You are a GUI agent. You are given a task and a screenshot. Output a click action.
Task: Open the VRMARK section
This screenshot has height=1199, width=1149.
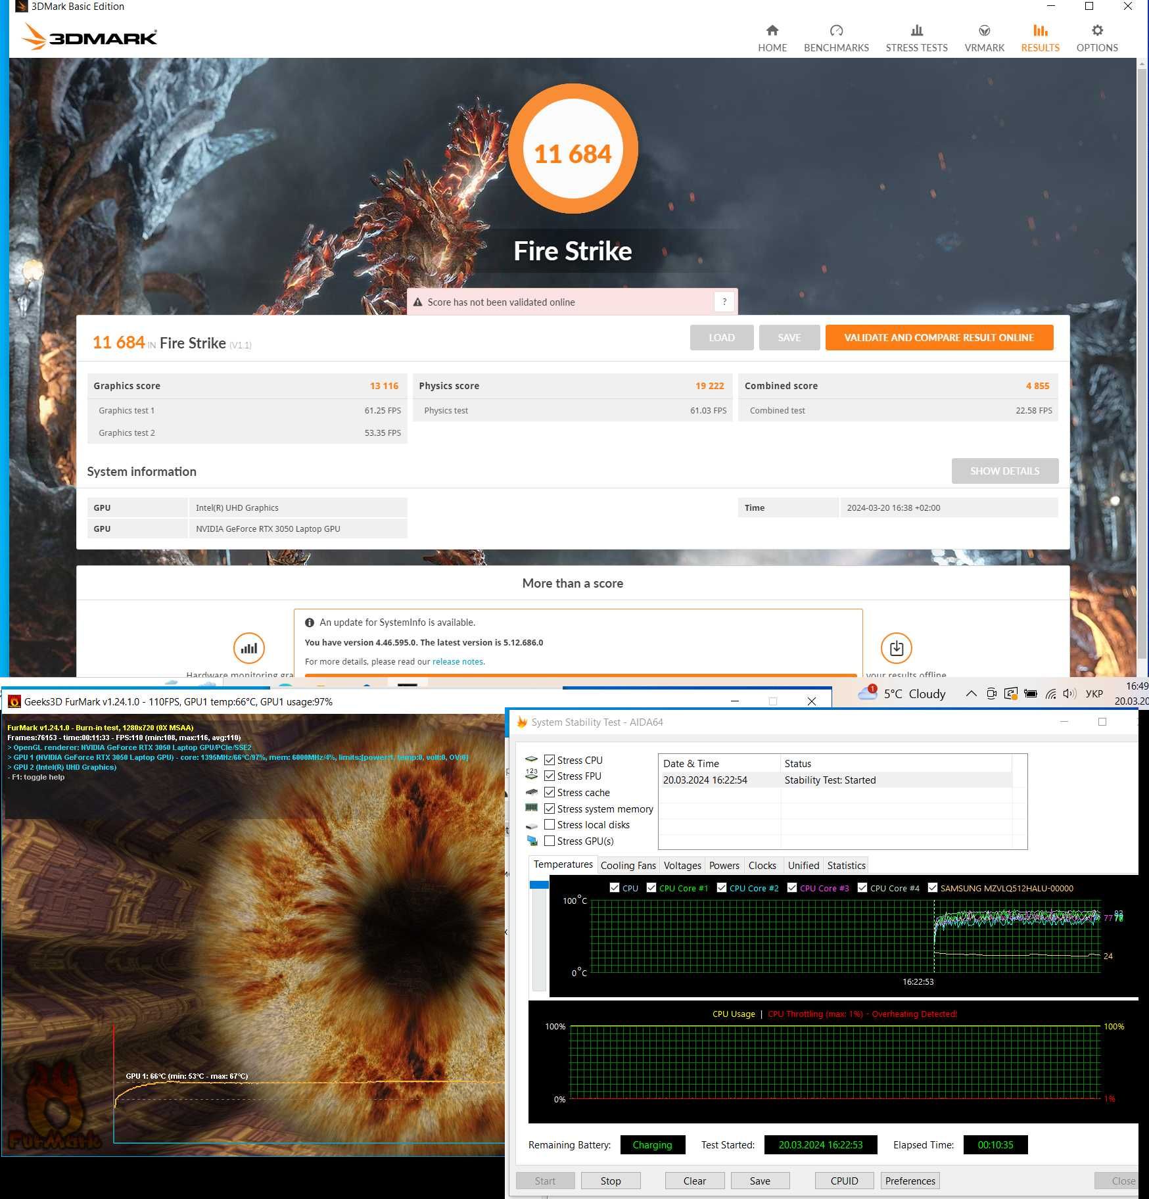click(984, 39)
